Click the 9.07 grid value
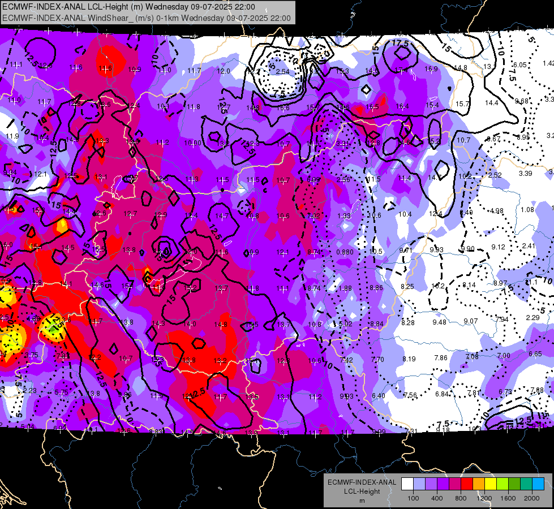554x509 pixels. (471, 321)
